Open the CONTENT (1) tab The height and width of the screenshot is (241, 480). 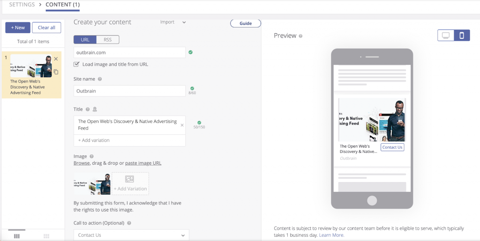click(62, 5)
